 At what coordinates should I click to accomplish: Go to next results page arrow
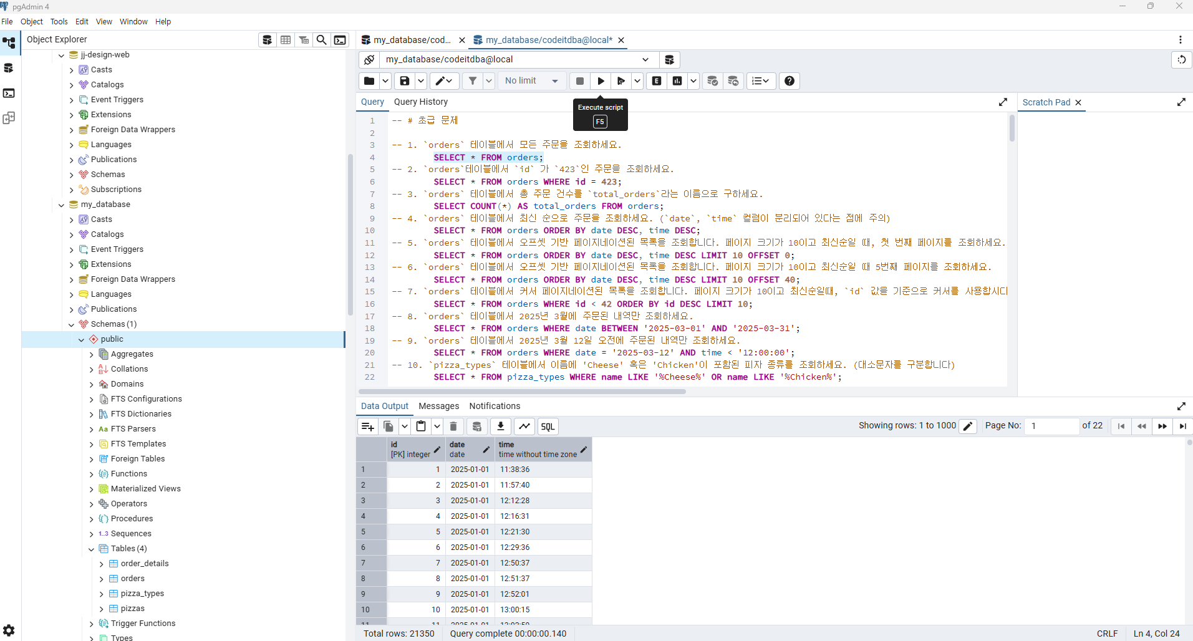[1162, 426]
